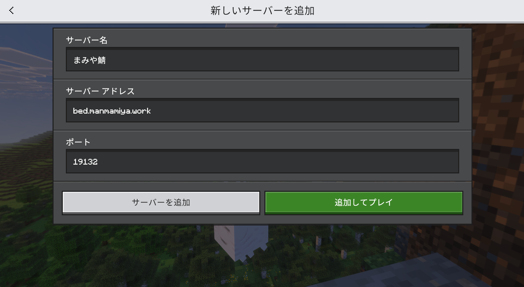Screen dimensions: 524x287
Task: Click the サーバー名 label
Action: 87,40
